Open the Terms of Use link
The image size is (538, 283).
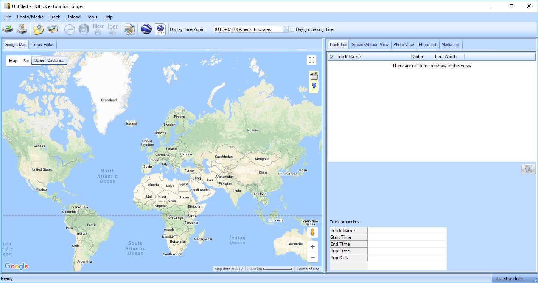(308, 269)
